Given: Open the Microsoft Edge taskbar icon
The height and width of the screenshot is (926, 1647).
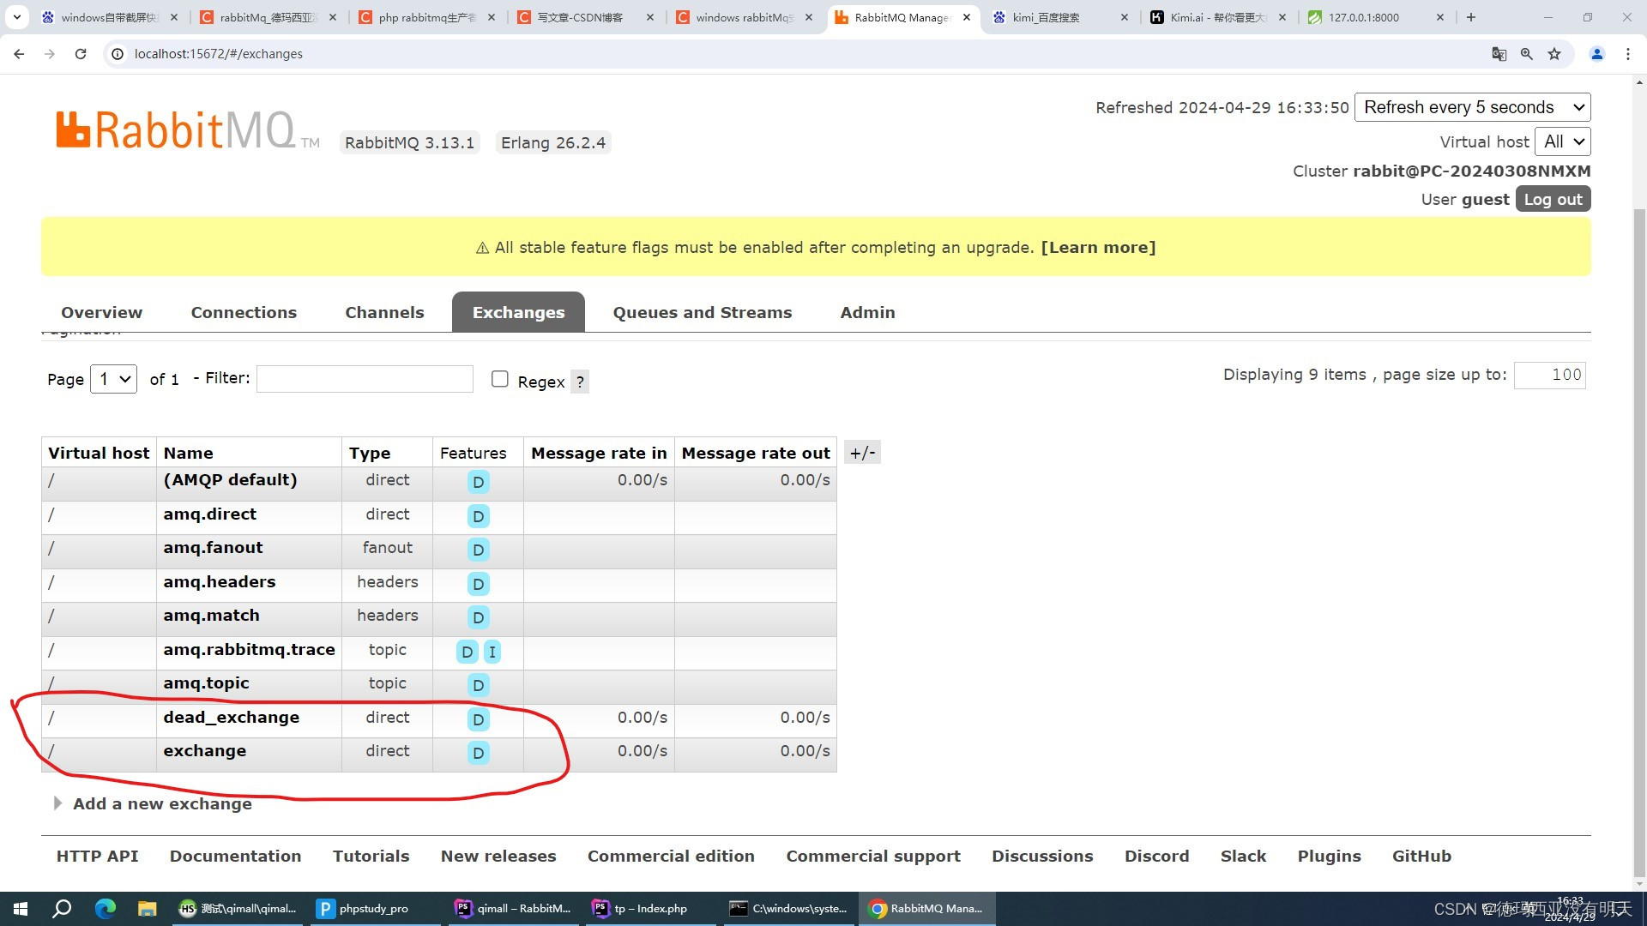Looking at the screenshot, I should pyautogui.click(x=105, y=909).
